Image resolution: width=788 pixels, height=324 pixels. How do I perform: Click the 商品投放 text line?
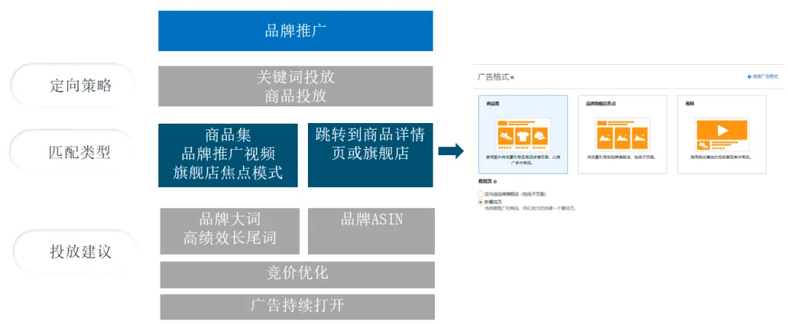(295, 96)
